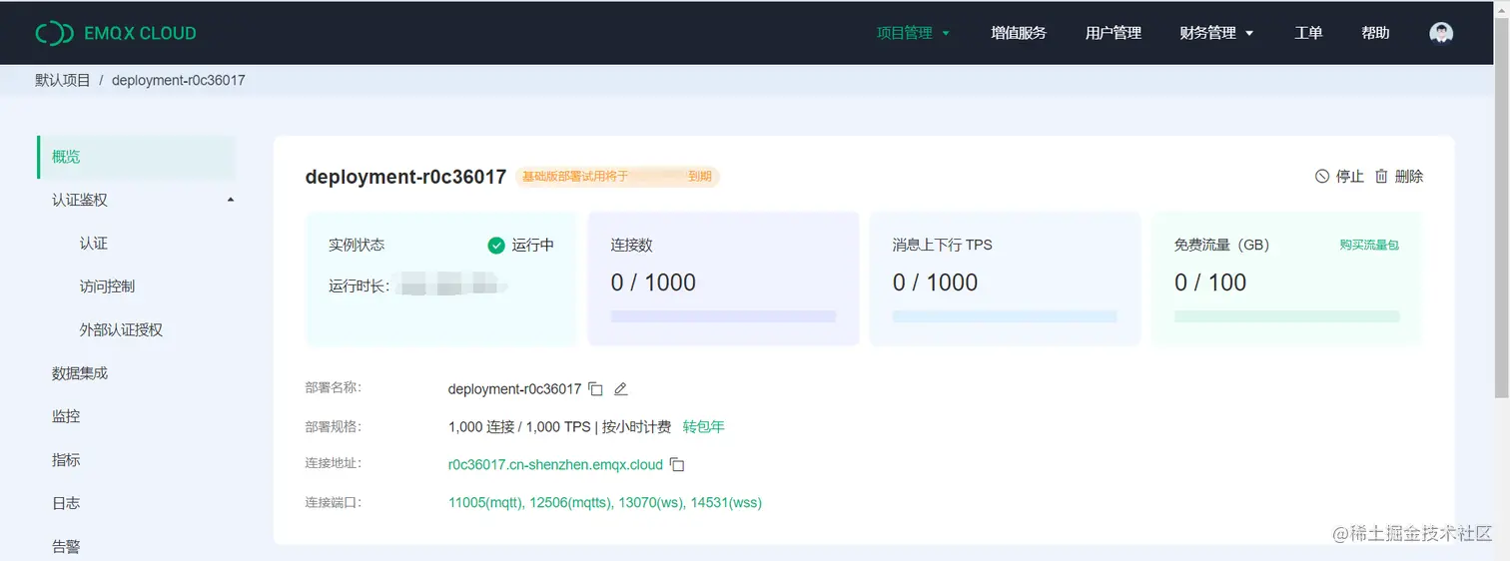The width and height of the screenshot is (1510, 561).
Task: Click the 免费流量 (GB) progress bar
Action: click(1287, 316)
